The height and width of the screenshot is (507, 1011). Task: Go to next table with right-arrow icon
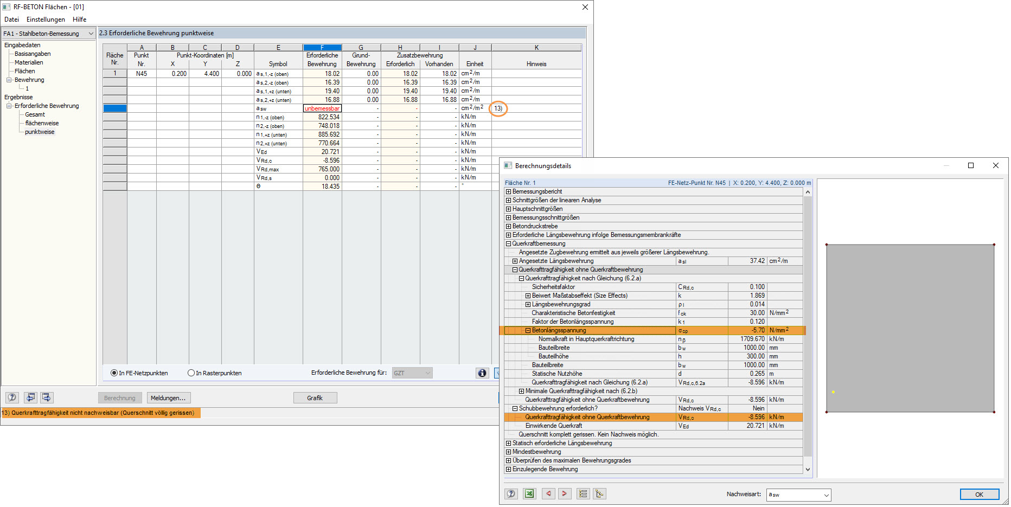tap(47, 397)
